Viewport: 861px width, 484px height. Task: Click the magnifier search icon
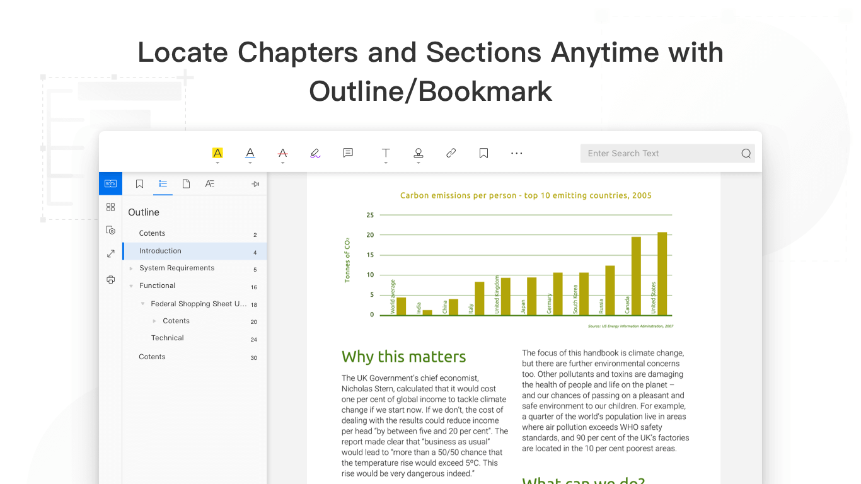tap(746, 154)
